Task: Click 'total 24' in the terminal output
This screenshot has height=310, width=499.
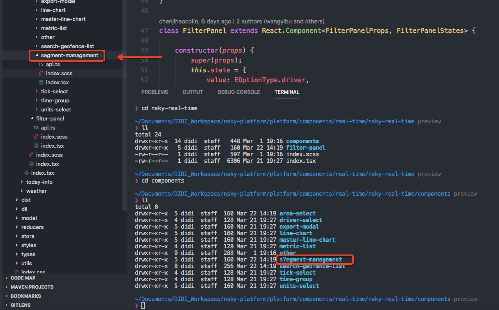Action: pos(148,134)
